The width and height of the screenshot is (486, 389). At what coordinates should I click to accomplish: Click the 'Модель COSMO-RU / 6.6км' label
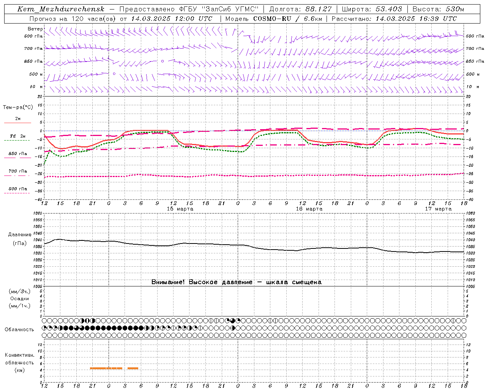(273, 19)
